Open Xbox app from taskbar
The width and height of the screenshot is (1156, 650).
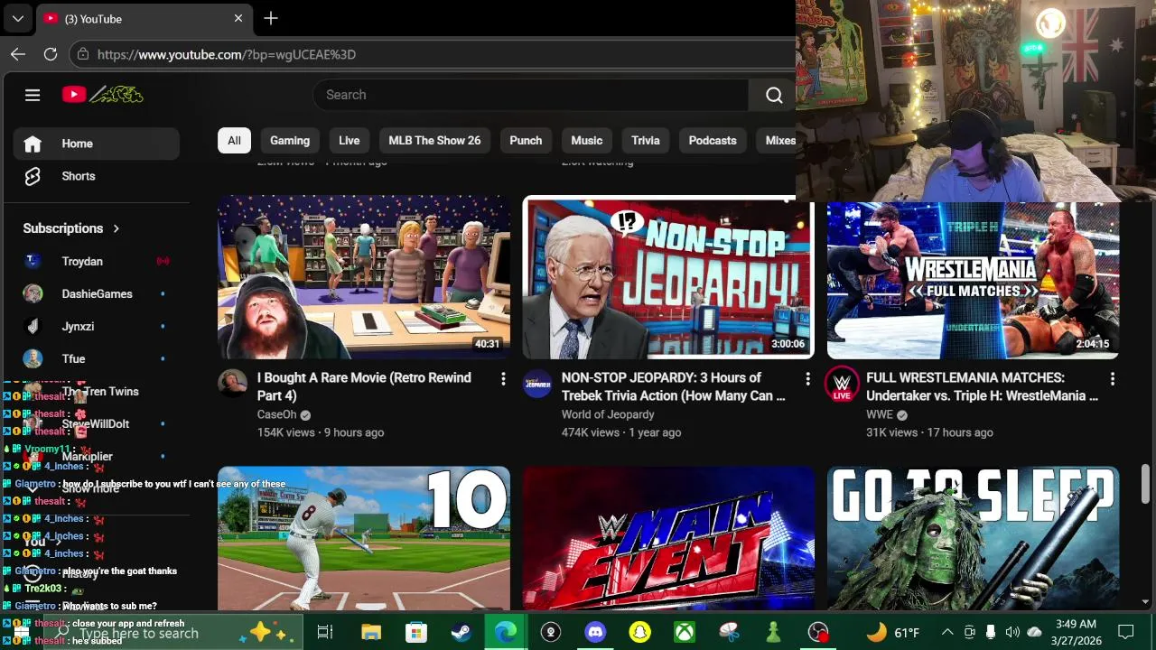(x=685, y=633)
